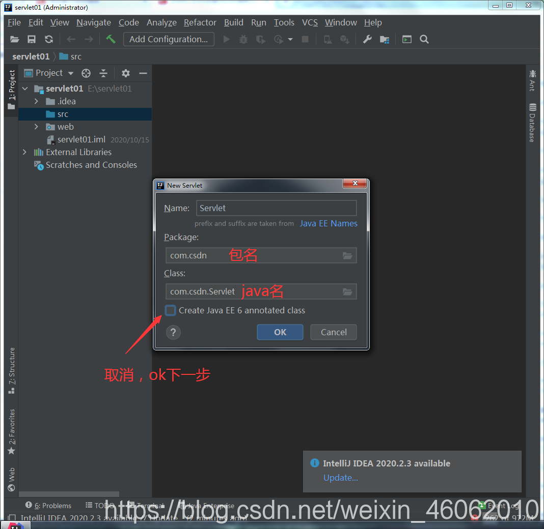Viewport: 544px width, 529px height.
Task: Open the VCS menu
Action: click(310, 22)
